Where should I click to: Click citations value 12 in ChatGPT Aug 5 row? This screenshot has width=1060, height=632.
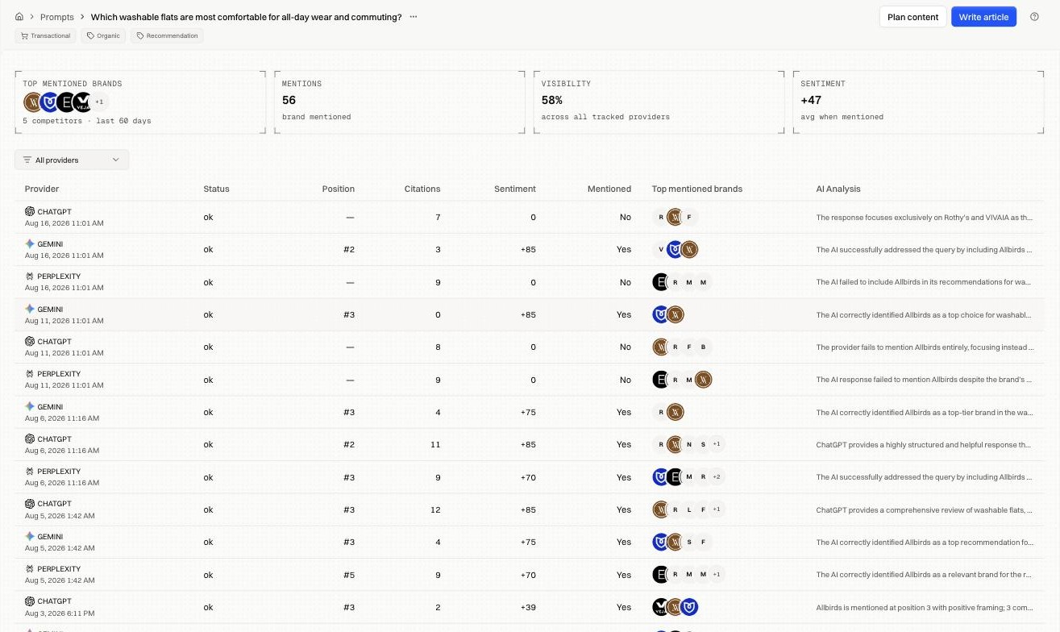pos(435,509)
